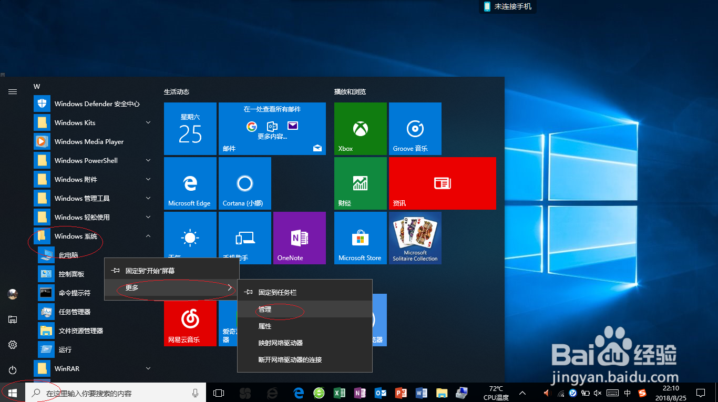This screenshot has width=718, height=402.
Task: Open Settings gear in Start menu
Action: pyautogui.click(x=13, y=345)
